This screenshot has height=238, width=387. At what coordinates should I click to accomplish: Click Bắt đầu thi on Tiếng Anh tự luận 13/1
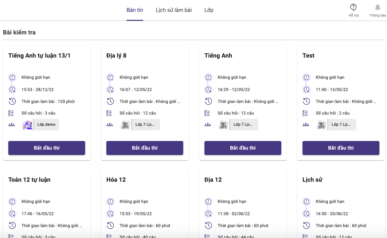coord(46,148)
